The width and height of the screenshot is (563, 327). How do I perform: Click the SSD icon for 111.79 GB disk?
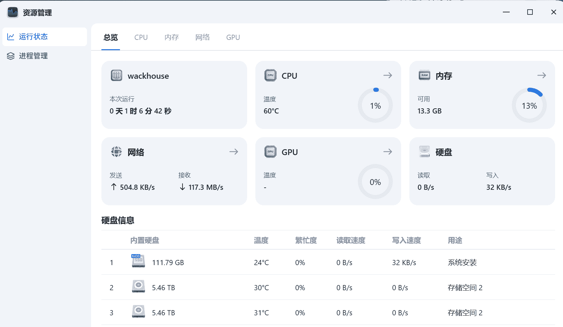pyautogui.click(x=138, y=261)
